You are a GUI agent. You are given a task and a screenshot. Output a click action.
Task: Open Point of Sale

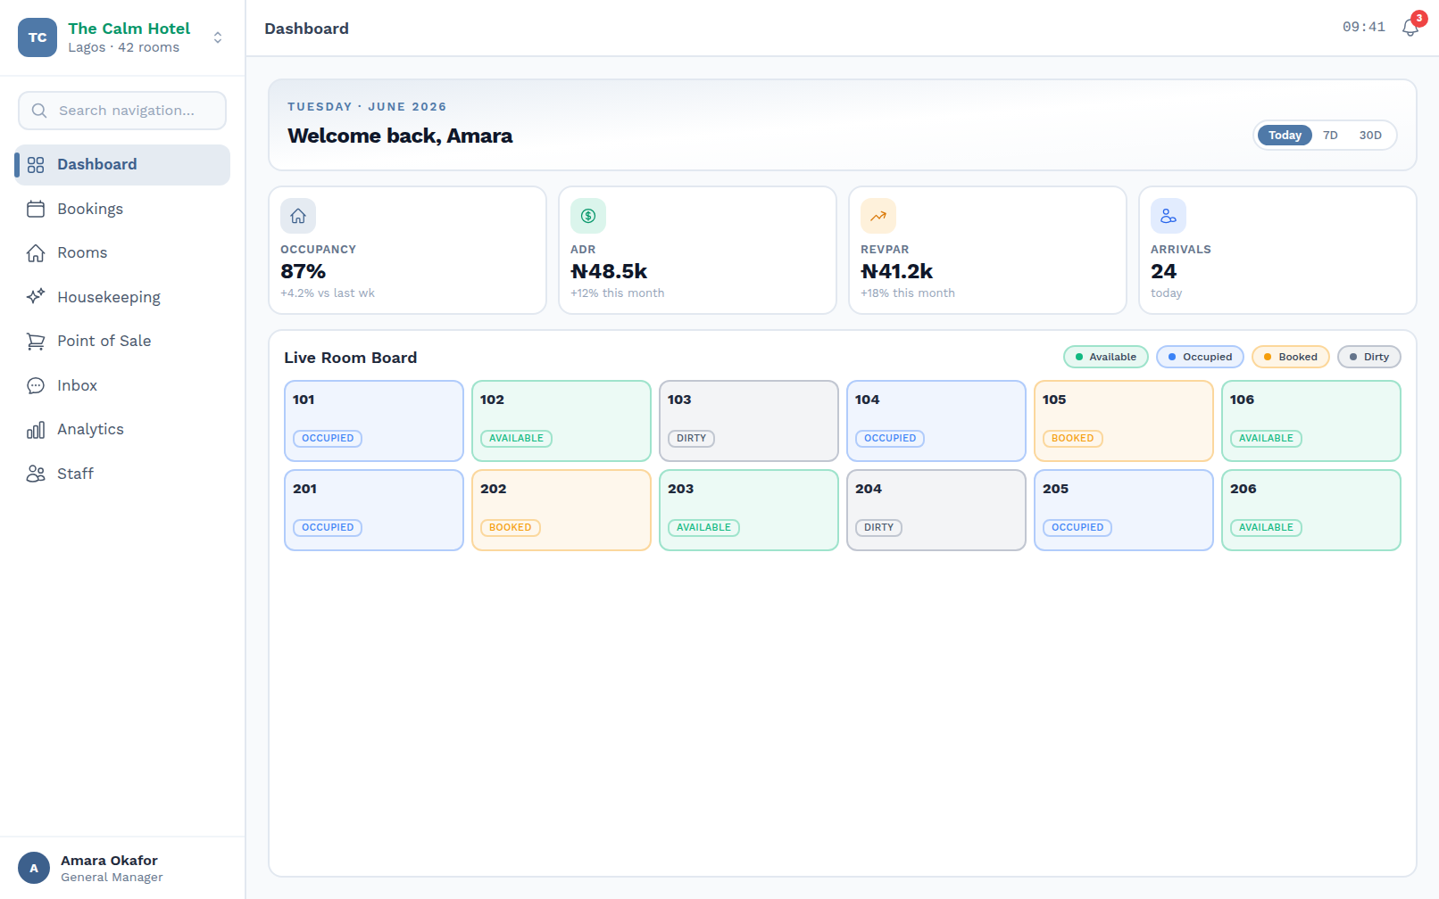click(x=122, y=342)
